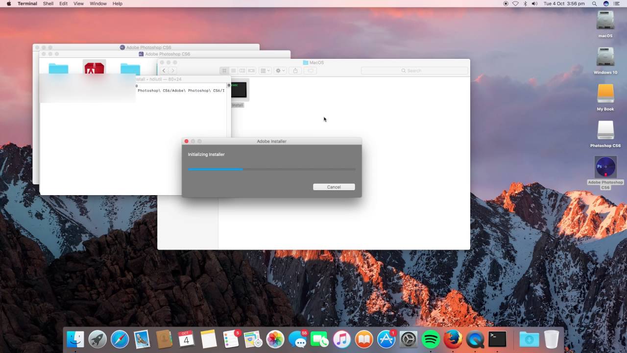
Task: Open iBooks from the Dock
Action: click(364, 339)
